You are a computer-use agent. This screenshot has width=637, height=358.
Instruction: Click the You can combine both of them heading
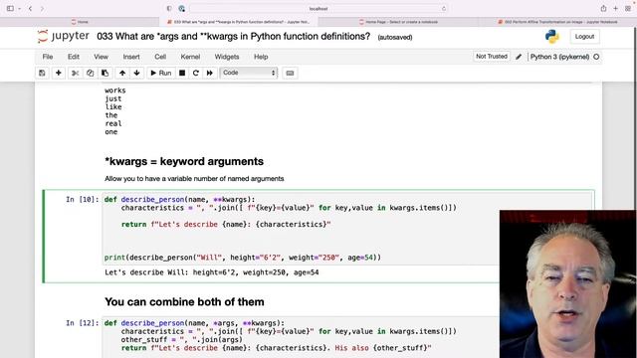tap(184, 302)
